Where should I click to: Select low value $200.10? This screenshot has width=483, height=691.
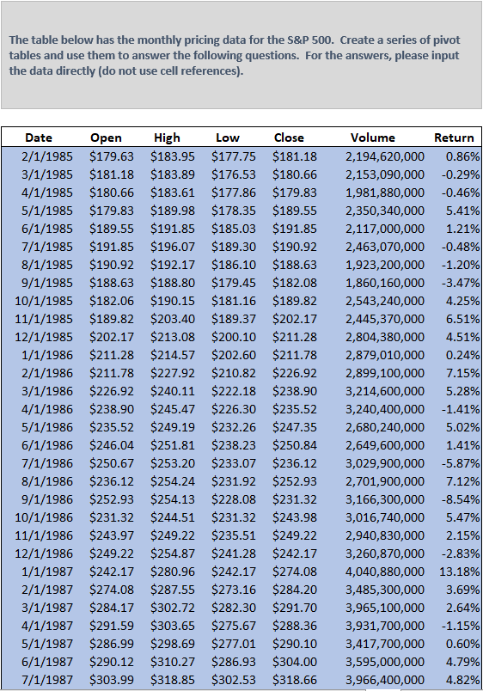[233, 337]
